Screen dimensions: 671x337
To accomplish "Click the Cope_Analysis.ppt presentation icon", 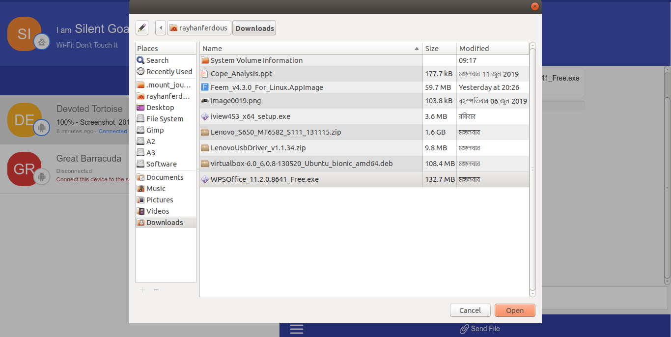I will 205,74.
